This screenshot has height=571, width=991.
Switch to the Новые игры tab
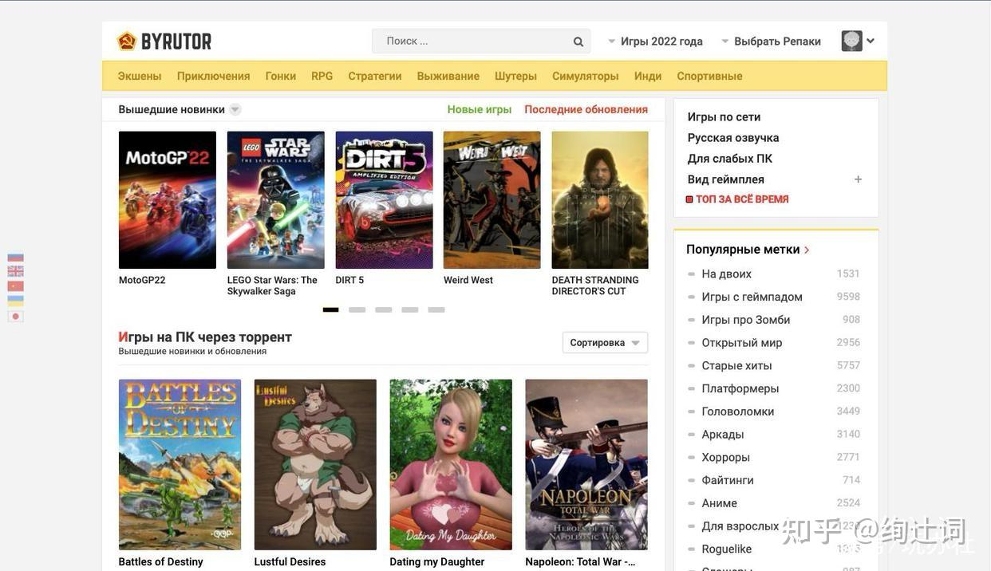(480, 109)
